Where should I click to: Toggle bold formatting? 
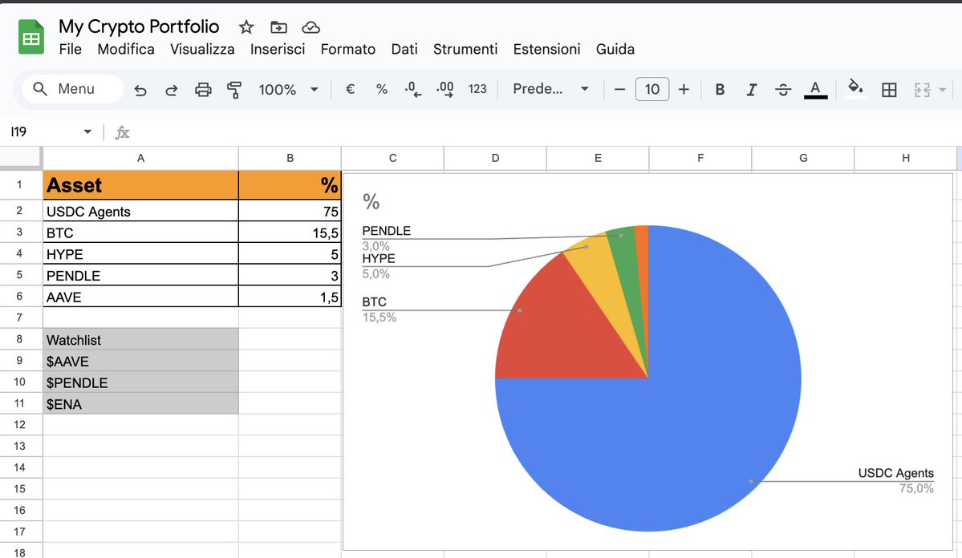pos(720,90)
